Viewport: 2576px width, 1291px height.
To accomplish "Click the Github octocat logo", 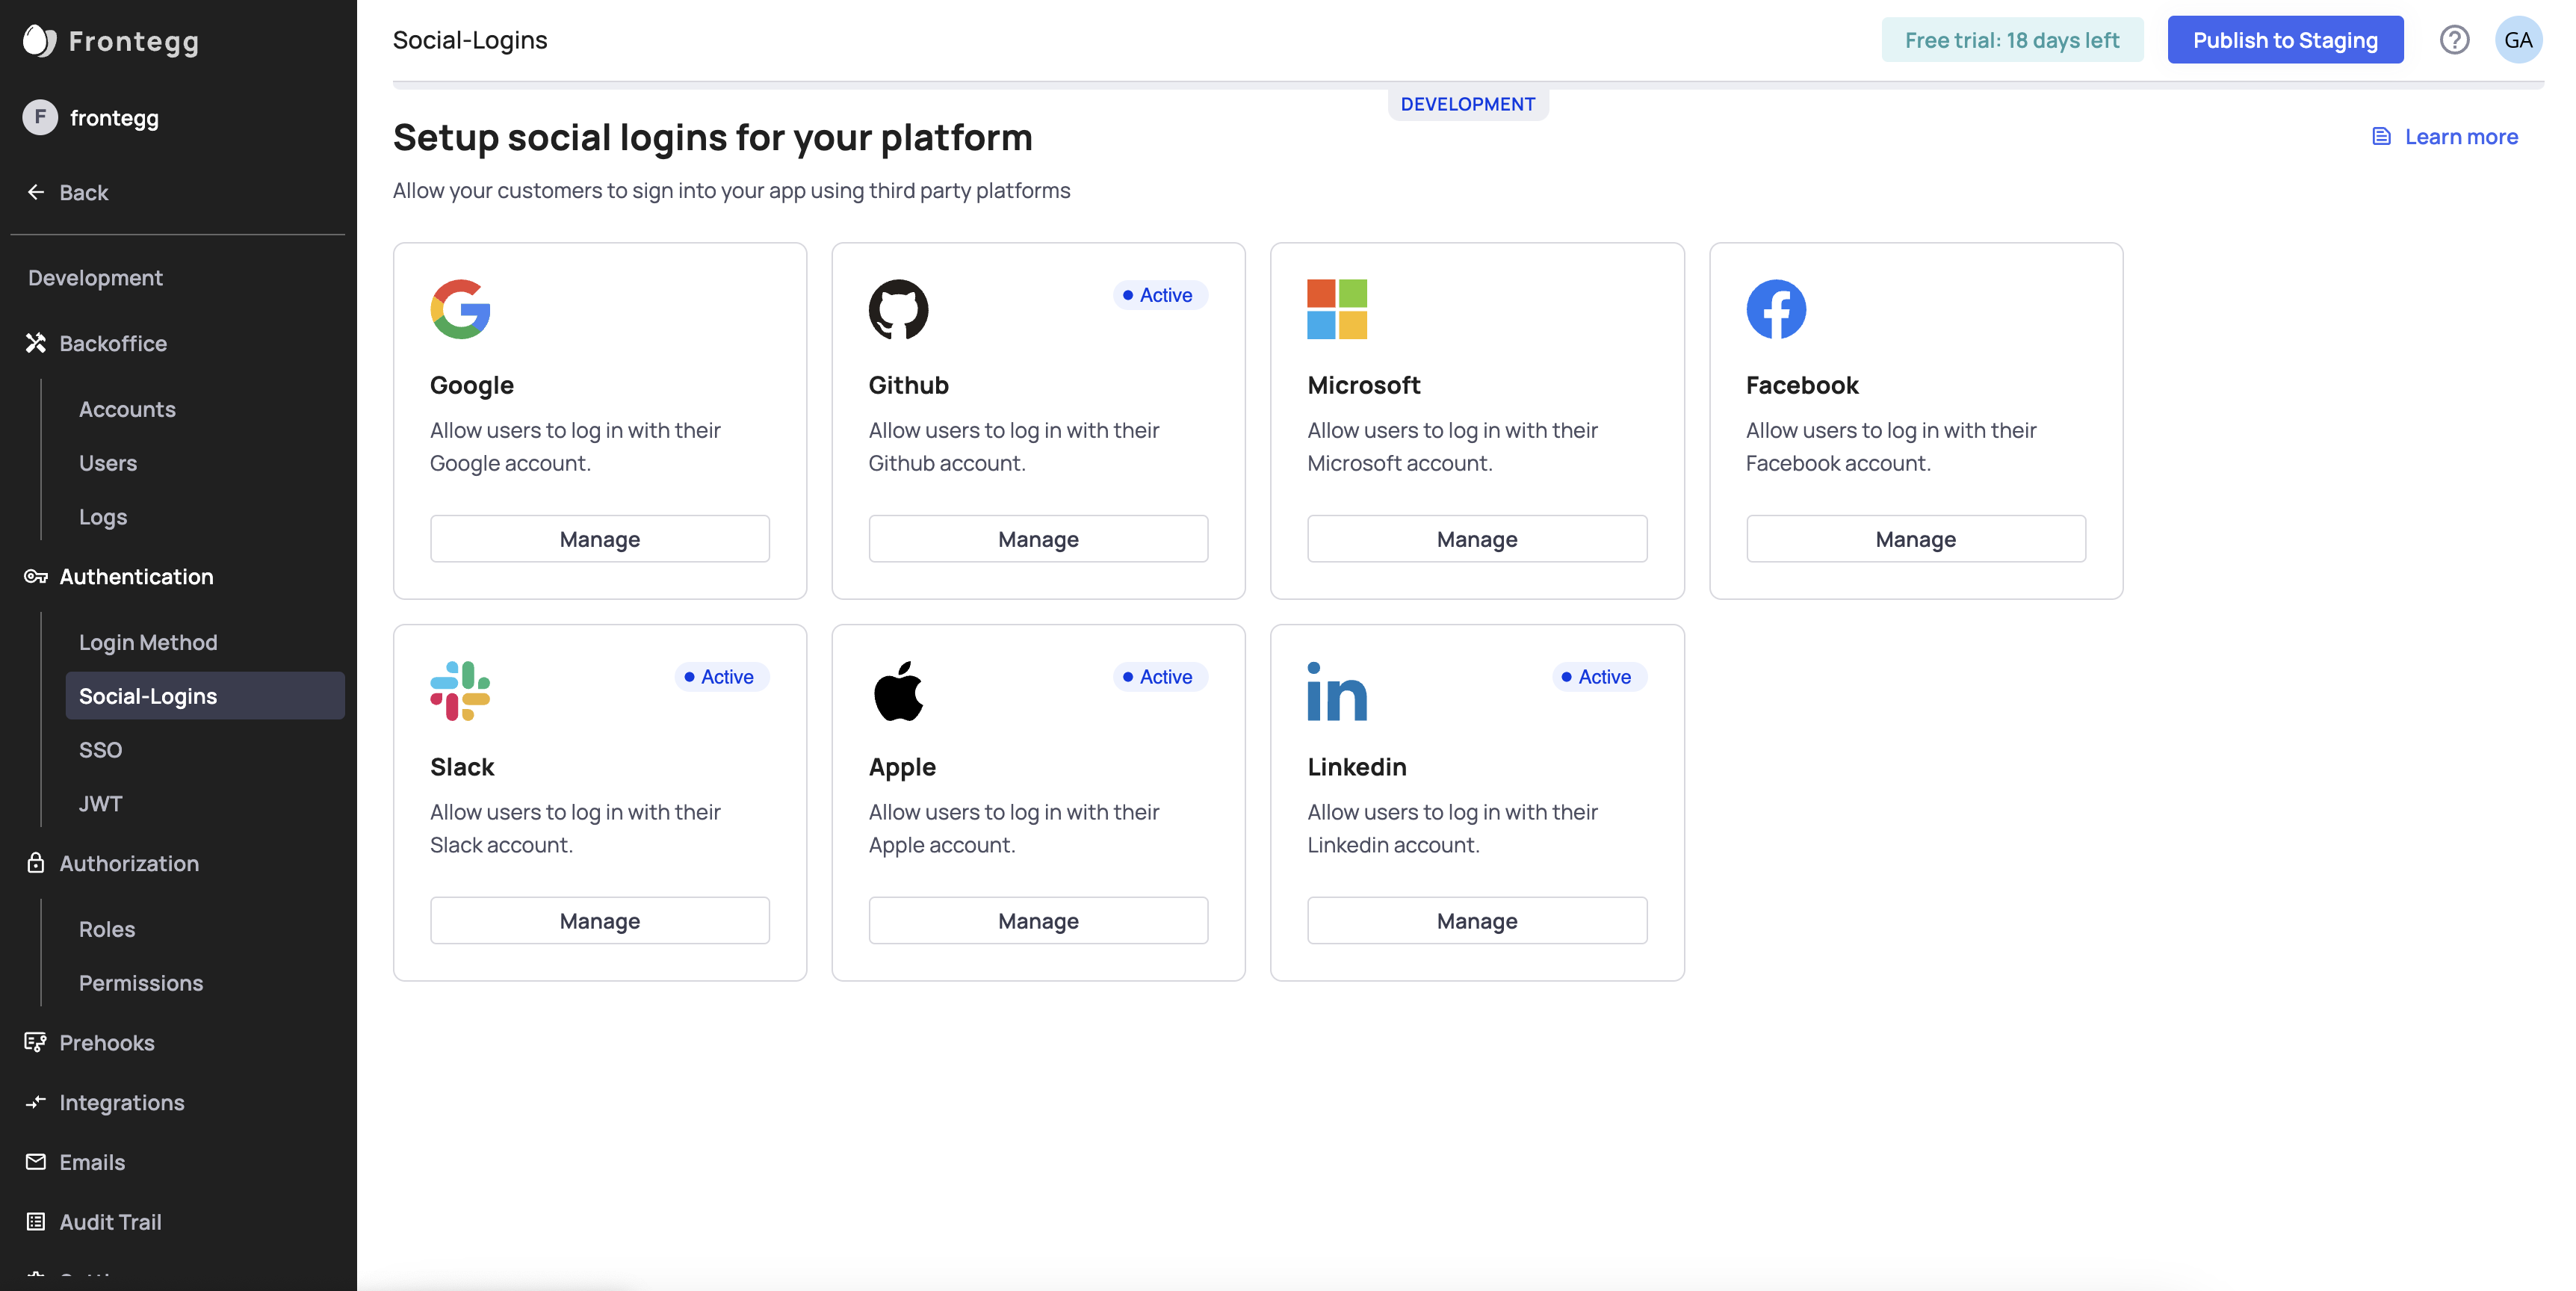I will 898,309.
